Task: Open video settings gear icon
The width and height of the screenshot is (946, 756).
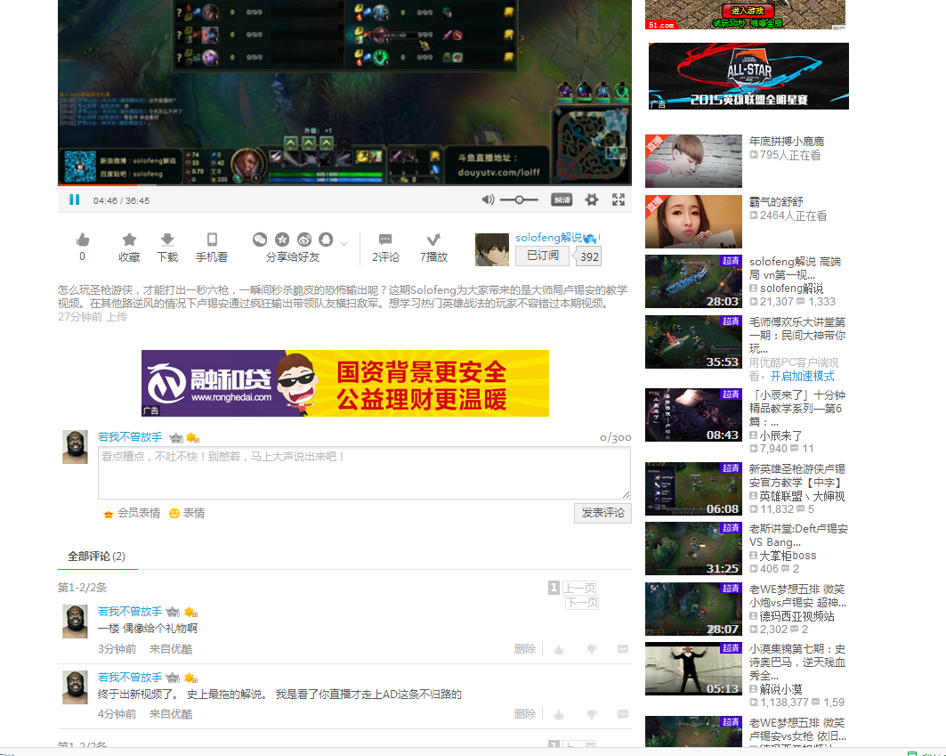Action: [x=592, y=199]
